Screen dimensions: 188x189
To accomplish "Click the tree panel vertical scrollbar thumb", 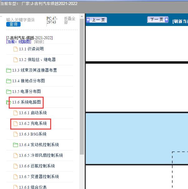I will tap(82, 87).
